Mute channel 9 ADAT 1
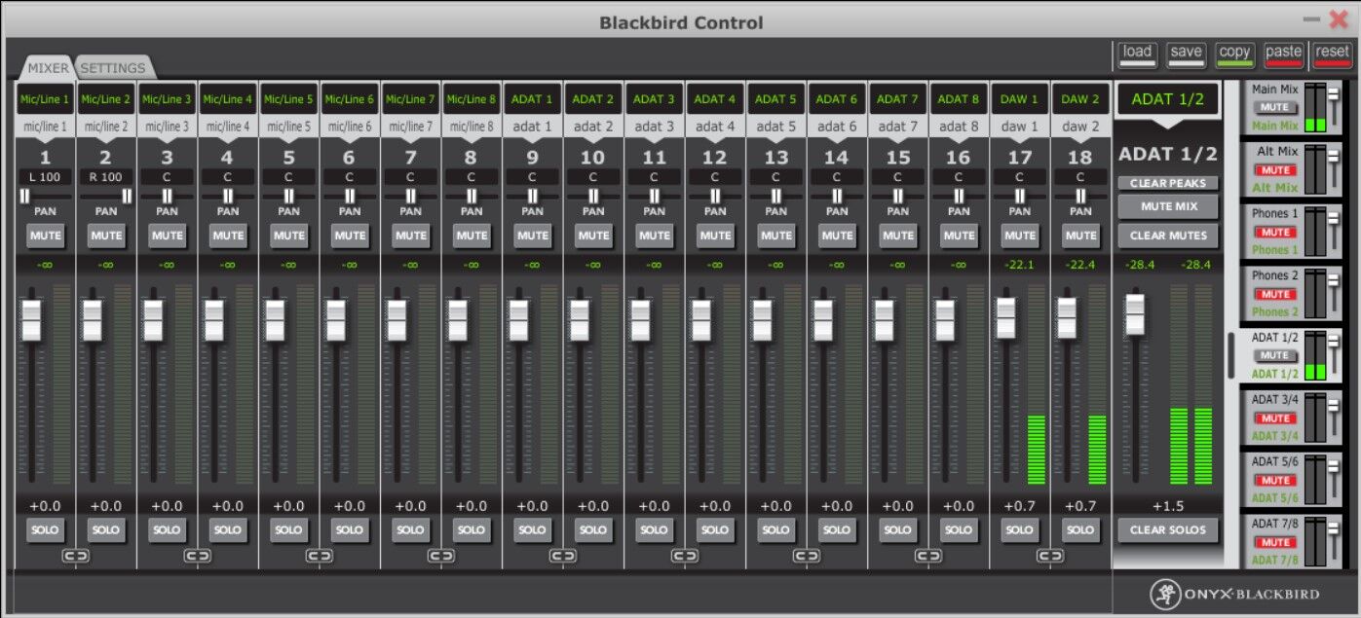1361x618 pixels. click(x=533, y=236)
